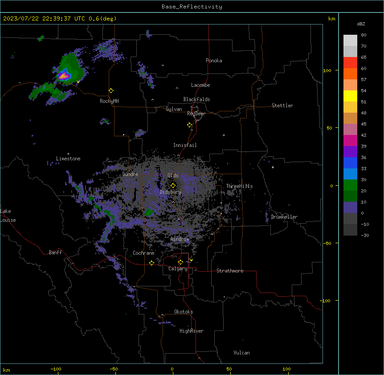Click the Calgary city label
The height and width of the screenshot is (375, 384).
[x=178, y=269]
